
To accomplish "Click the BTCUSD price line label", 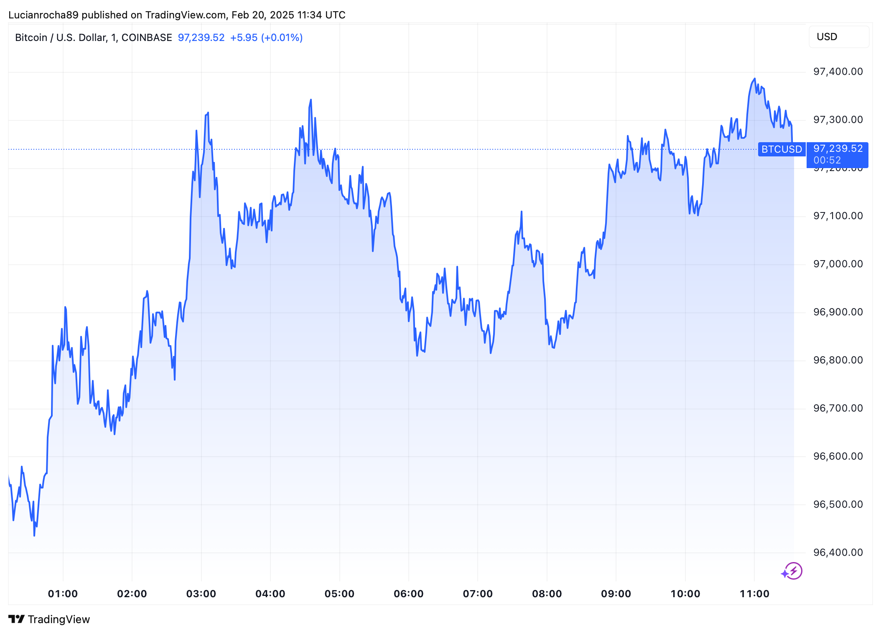I will tap(782, 149).
